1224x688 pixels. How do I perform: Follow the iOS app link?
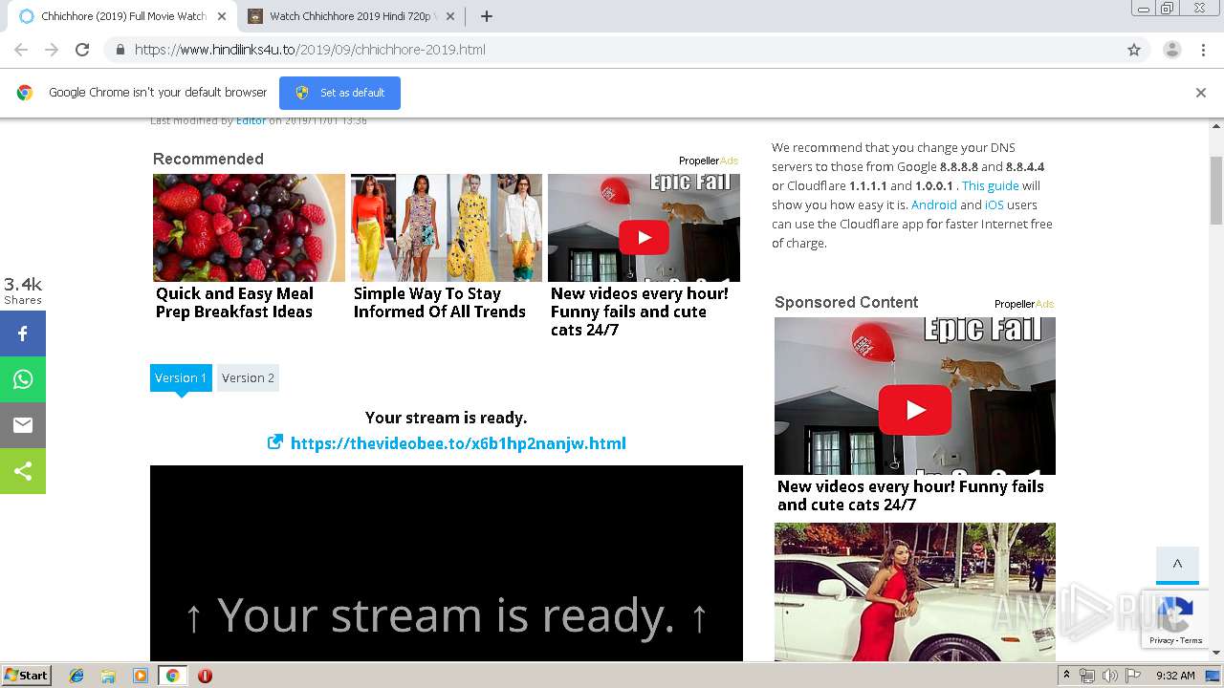pos(994,204)
